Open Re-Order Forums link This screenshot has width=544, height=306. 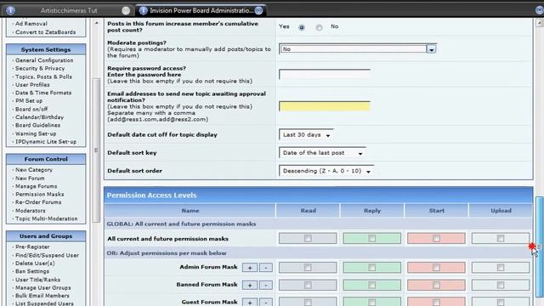click(38, 202)
